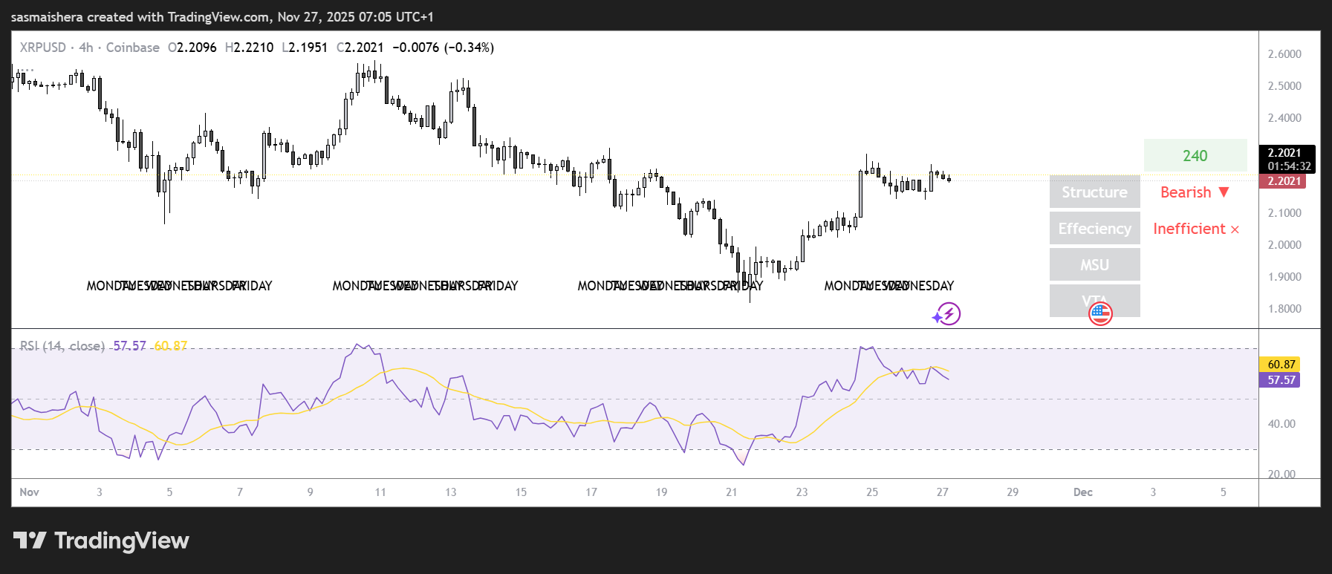Click the purple 57.57 RSI axis tag
Viewport: 1332px width, 574px height.
click(1281, 380)
